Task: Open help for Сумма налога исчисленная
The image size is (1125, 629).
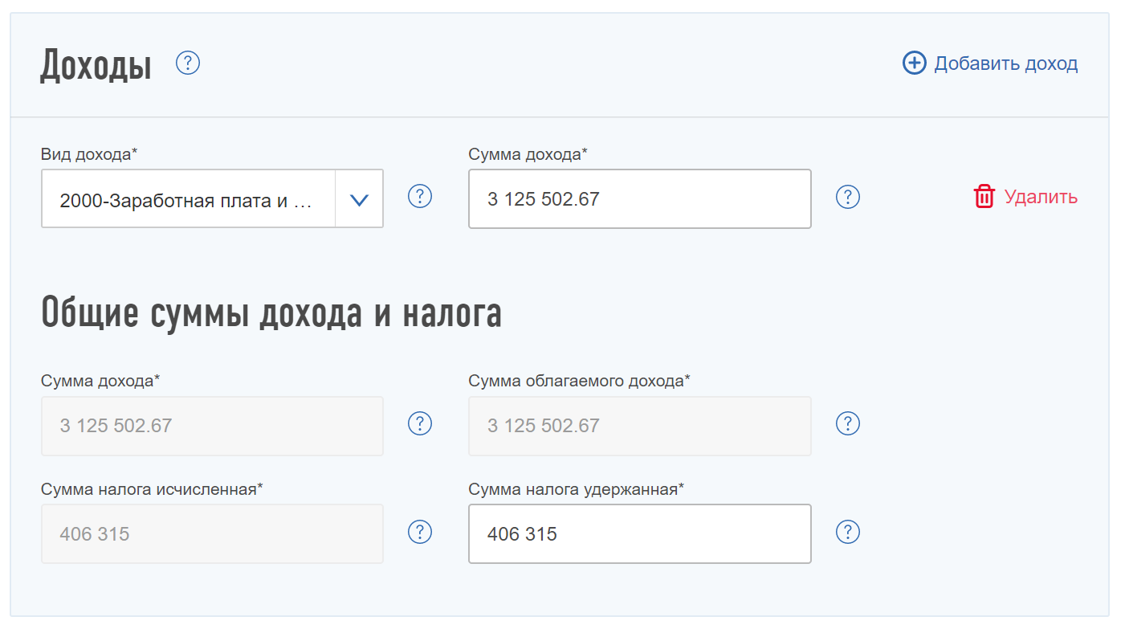Action: [420, 532]
